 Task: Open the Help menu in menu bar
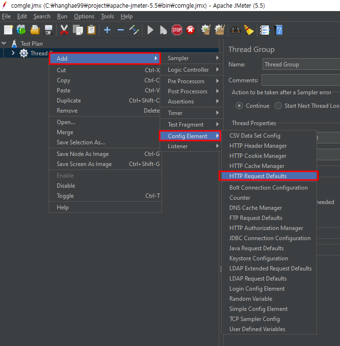point(126,16)
